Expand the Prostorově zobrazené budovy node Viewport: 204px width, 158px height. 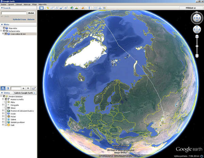pos(3,111)
